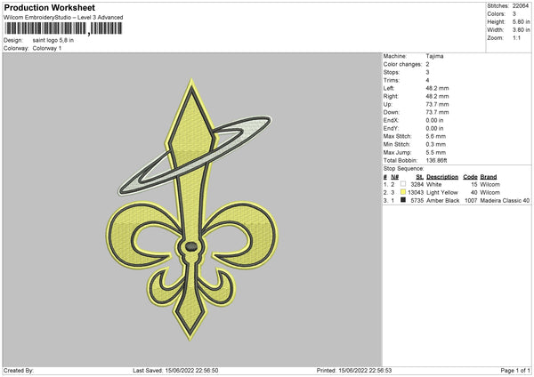Click the Zoom value '1:1'
Screen dimensions: 534x377
516,38
